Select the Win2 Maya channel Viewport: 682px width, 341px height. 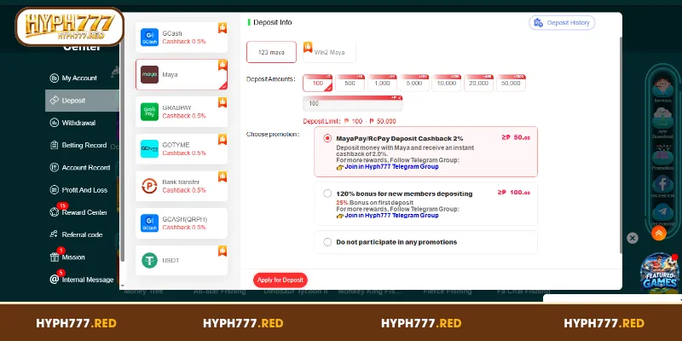(x=329, y=52)
